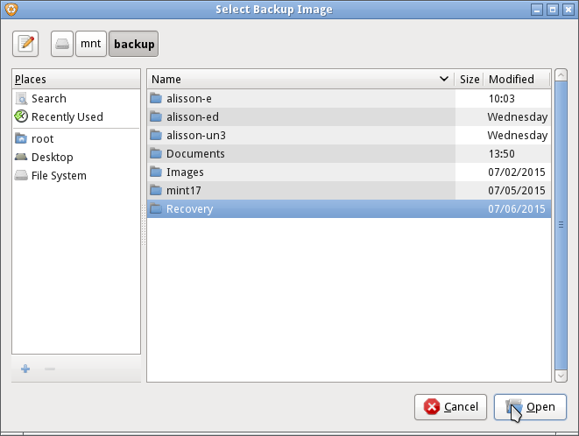Click the Open button
Viewport: 579px width, 436px height.
tap(530, 407)
